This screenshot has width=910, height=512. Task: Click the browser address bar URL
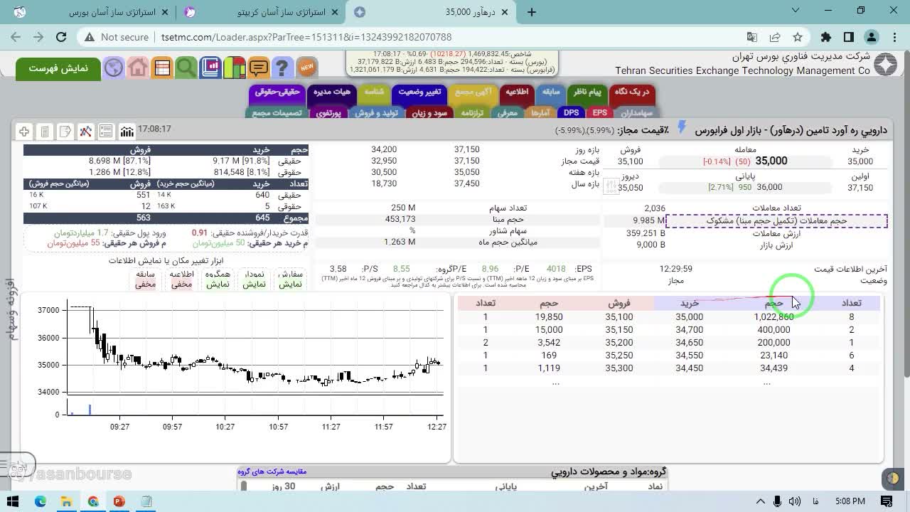pyautogui.click(x=306, y=37)
